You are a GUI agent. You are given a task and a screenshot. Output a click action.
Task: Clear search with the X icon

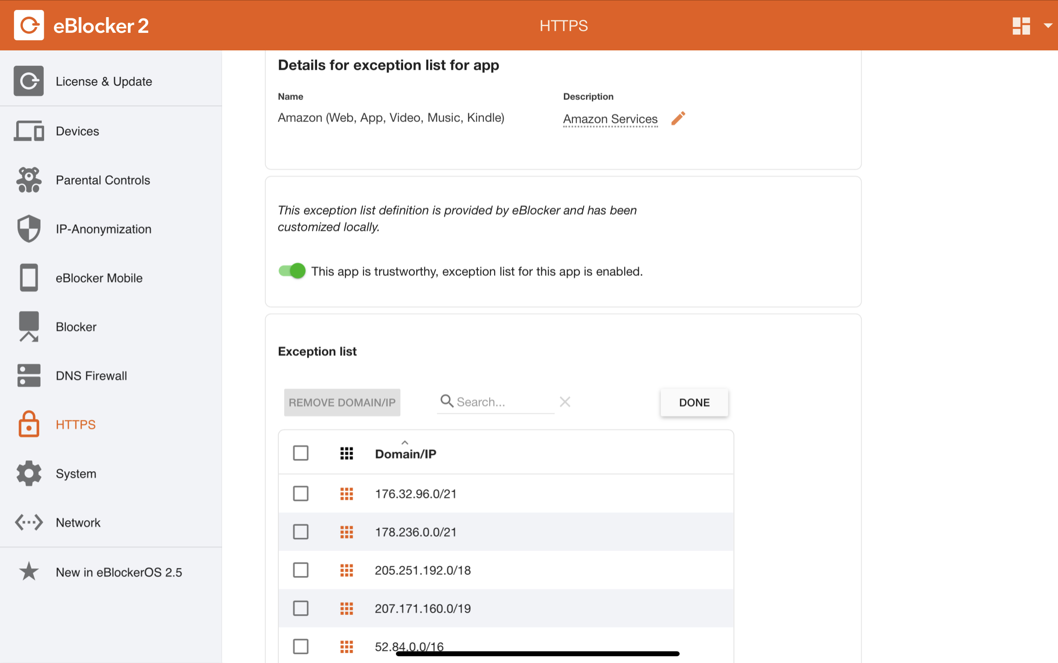(565, 401)
